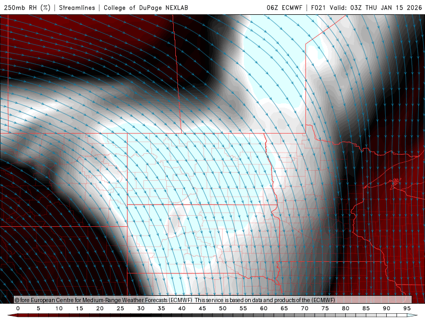The width and height of the screenshot is (425, 318).
Task: Click the "250mb RH (%)" title text
Action: pyautogui.click(x=27, y=7)
